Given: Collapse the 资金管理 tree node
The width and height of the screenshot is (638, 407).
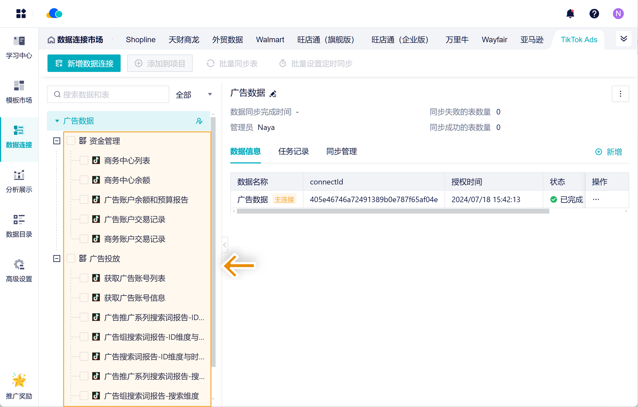Looking at the screenshot, I should 57,141.
